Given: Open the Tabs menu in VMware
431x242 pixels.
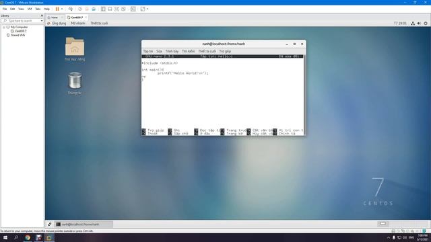Looking at the screenshot, I should click(38, 9).
